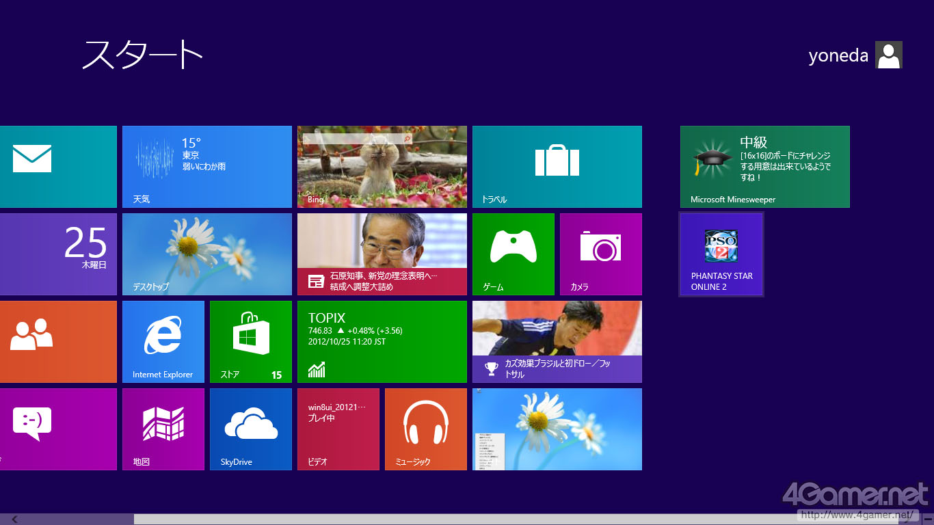Image resolution: width=934 pixels, height=525 pixels.
Task: Click the scrollbar left arrow
Action: click(14, 520)
